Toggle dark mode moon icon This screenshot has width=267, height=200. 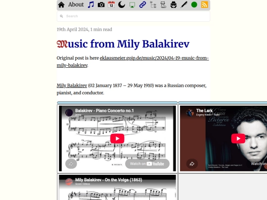coord(122,5)
